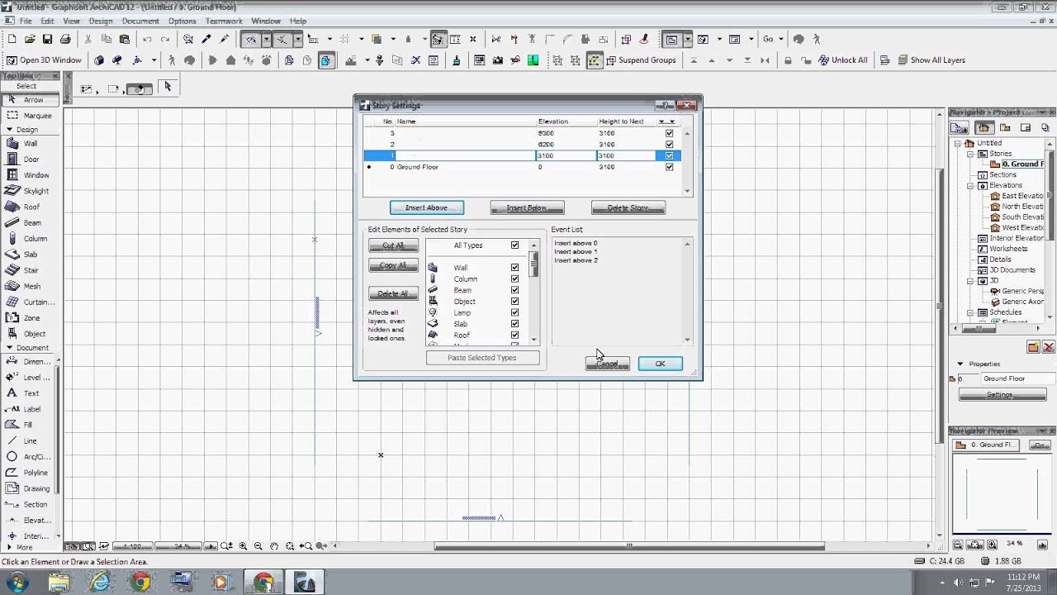Select the Door tool

[30, 159]
